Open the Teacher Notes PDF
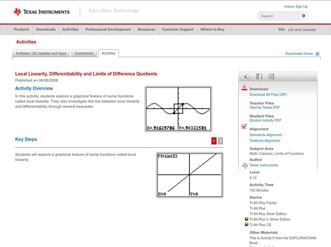Viewport: 331px width, 247px height. (264, 107)
